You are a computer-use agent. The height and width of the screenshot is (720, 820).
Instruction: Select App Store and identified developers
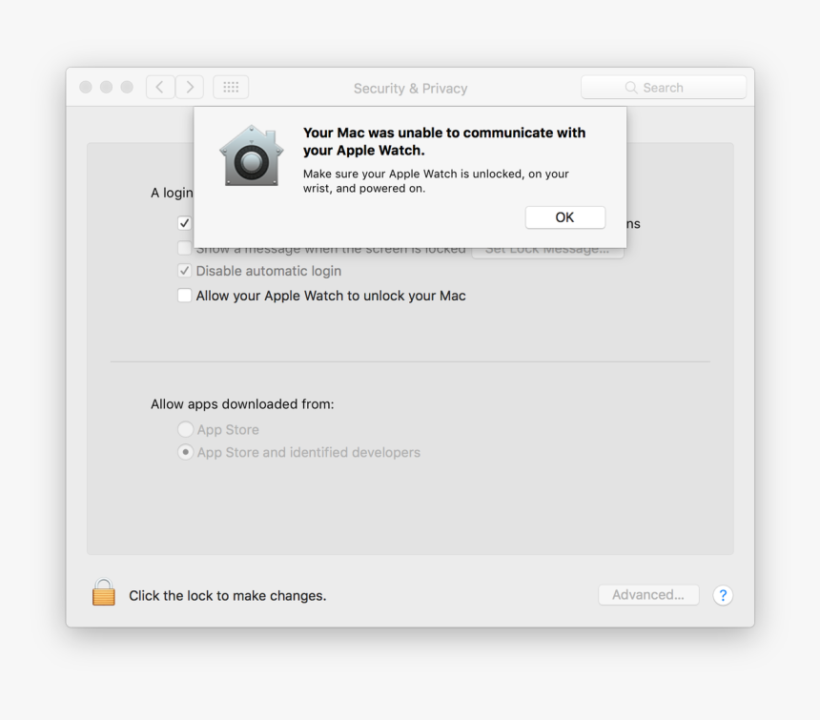[185, 452]
